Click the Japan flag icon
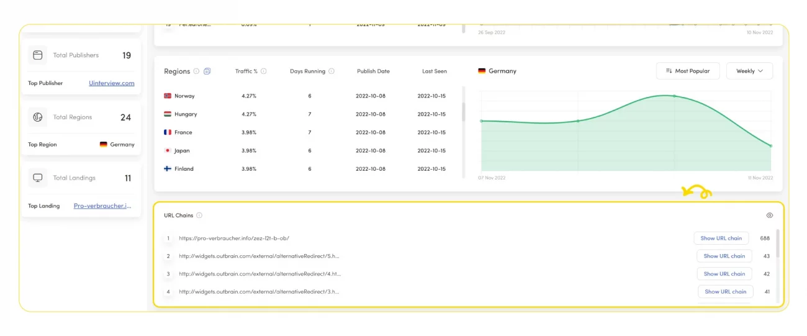This screenshot has width=807, height=336. coord(168,150)
